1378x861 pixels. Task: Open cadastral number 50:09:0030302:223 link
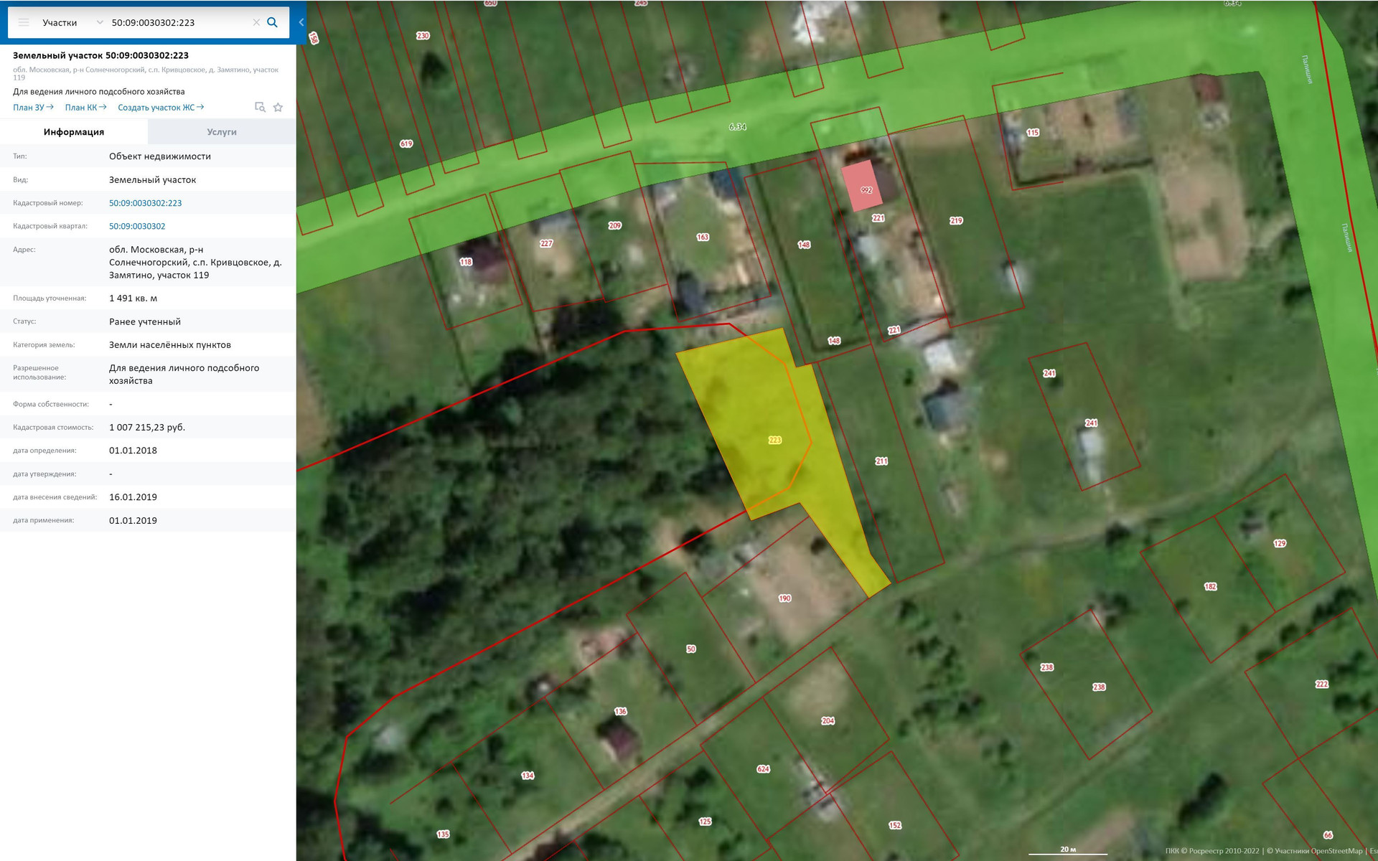click(146, 203)
